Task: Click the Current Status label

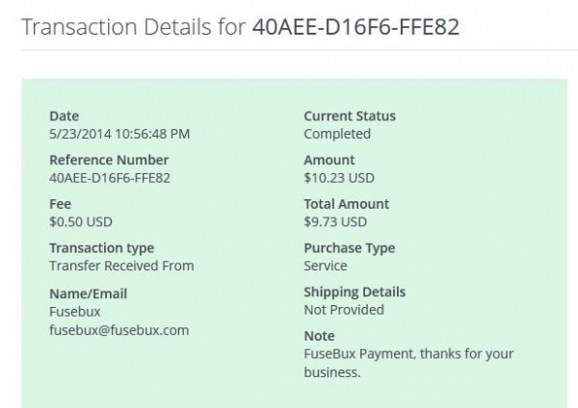Action: (x=350, y=116)
